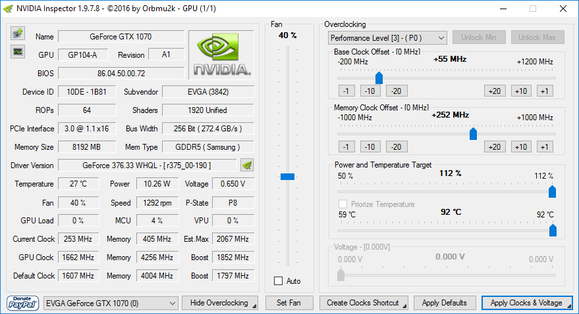Viewport: 579px width, 314px height.
Task: Click -20 under Base Clock Offset
Action: [397, 91]
